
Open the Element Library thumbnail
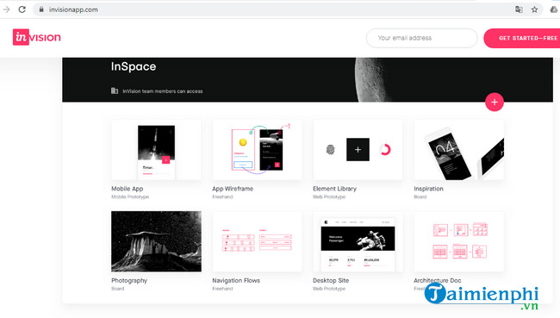(x=358, y=150)
